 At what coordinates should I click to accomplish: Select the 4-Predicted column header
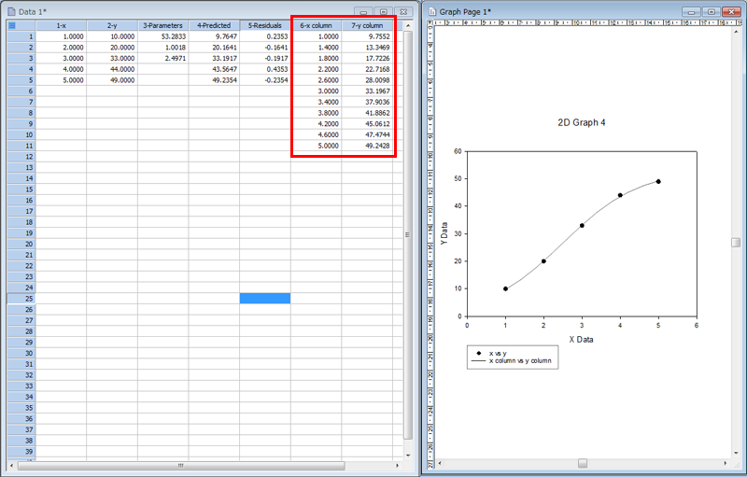pos(214,26)
